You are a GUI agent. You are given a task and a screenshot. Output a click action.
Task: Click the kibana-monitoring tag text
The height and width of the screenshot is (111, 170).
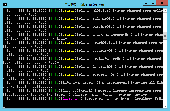tap(80, 83)
